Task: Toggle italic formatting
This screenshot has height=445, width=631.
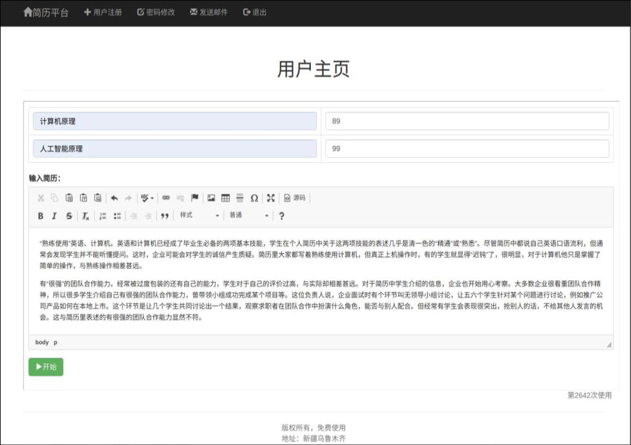Action: coord(54,216)
